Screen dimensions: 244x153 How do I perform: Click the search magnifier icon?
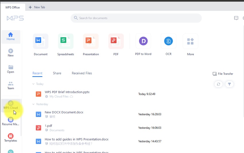[76, 18]
